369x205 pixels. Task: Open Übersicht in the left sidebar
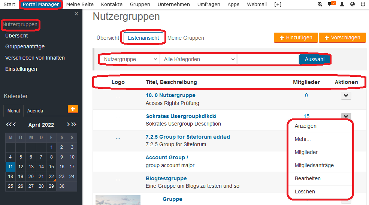tap(16, 36)
